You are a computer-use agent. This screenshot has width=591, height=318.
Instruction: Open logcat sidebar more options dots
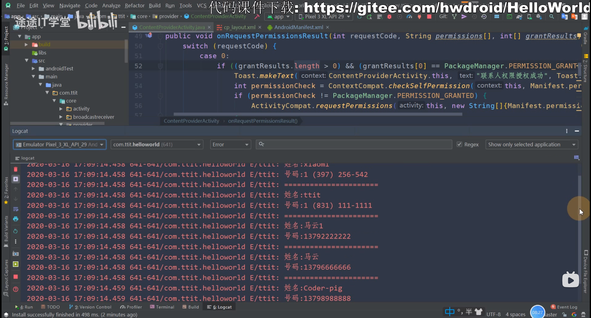[16, 242]
